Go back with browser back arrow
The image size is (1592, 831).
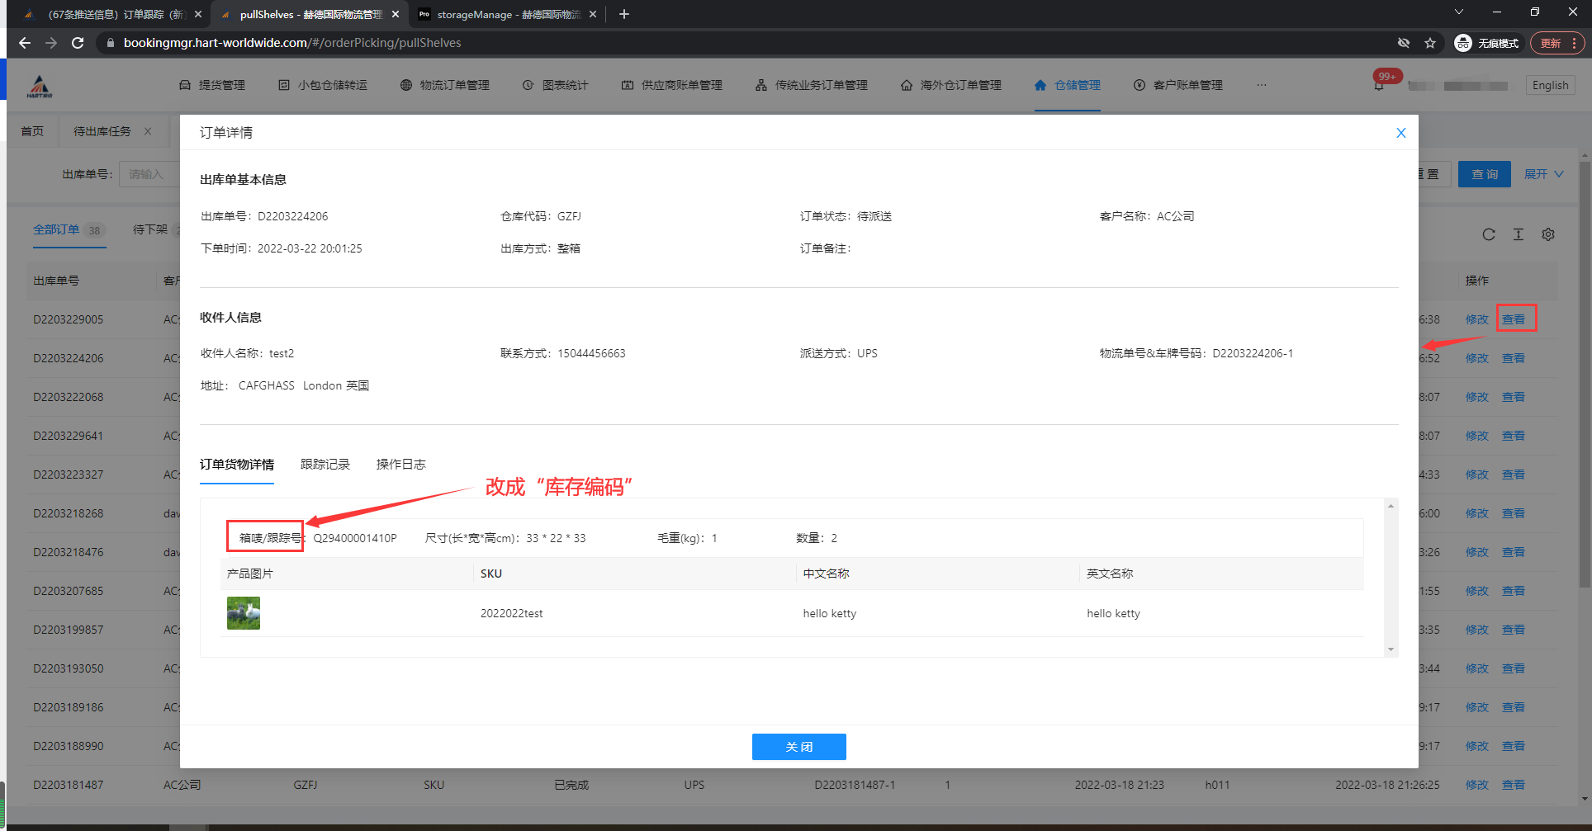pyautogui.click(x=25, y=43)
